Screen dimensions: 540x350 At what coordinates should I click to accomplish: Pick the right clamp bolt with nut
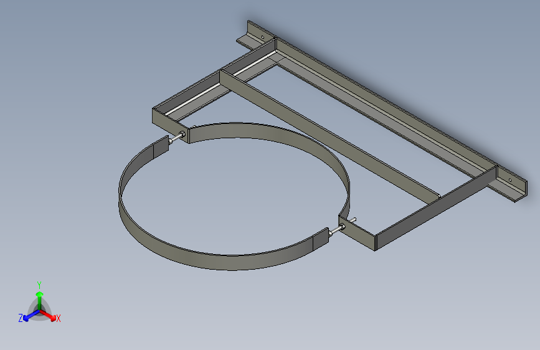[x=338, y=229]
